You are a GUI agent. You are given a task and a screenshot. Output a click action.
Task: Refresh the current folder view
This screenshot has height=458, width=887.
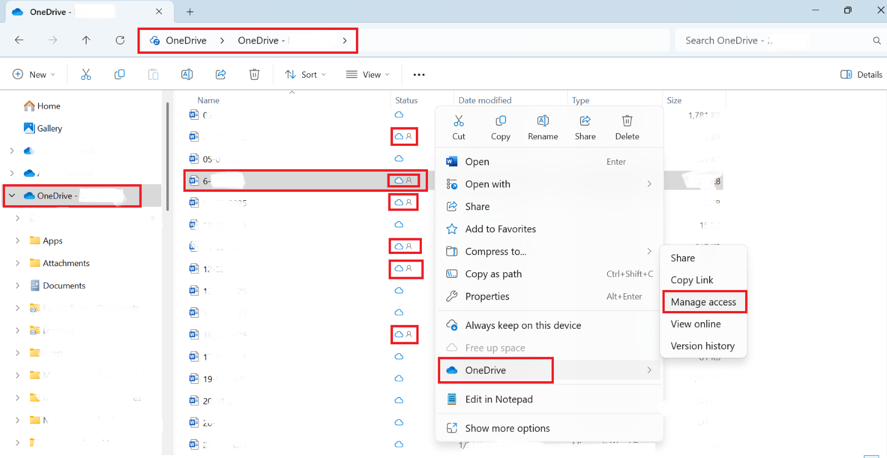[120, 40]
